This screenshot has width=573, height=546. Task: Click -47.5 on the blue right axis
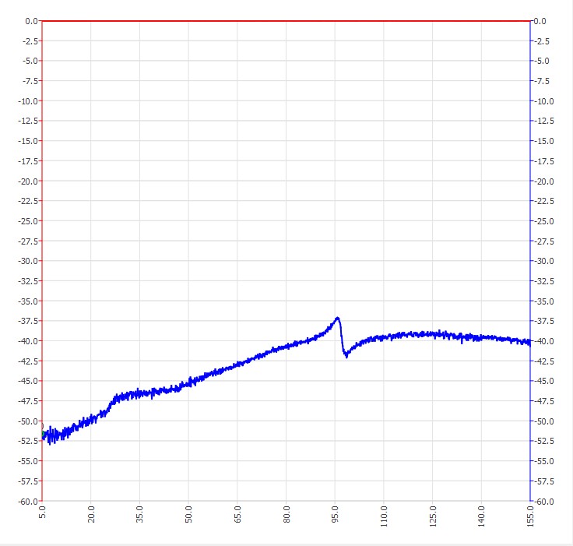coord(544,401)
